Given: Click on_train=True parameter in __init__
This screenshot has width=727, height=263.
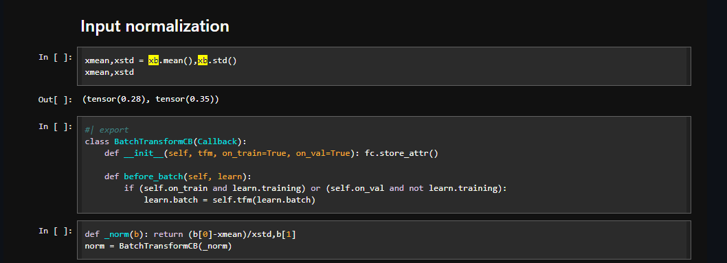Looking at the screenshot, I should coord(254,153).
